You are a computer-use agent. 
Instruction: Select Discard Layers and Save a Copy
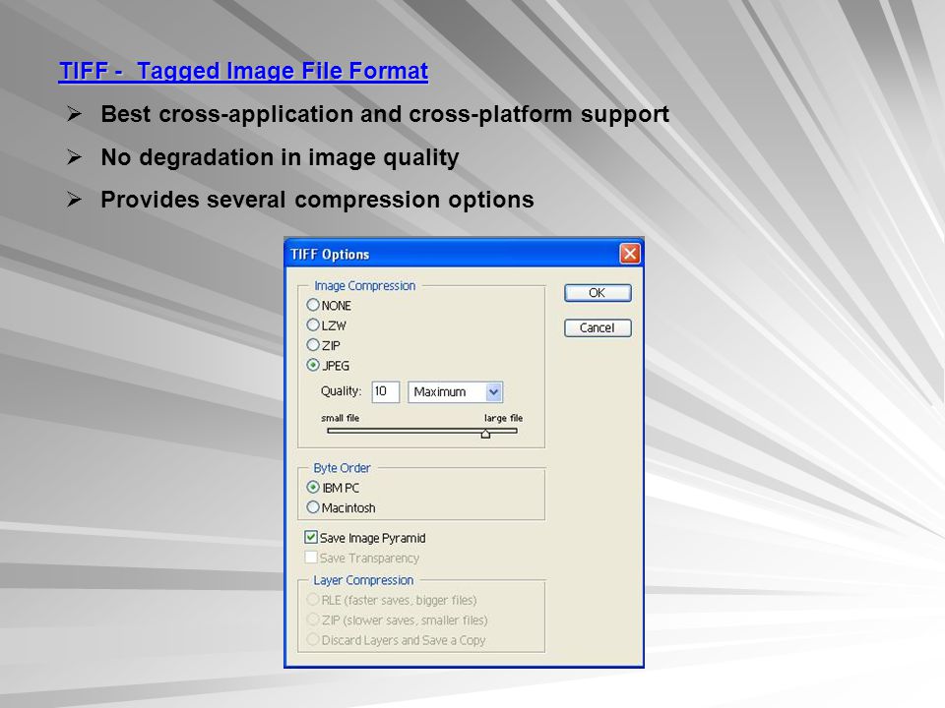click(313, 639)
